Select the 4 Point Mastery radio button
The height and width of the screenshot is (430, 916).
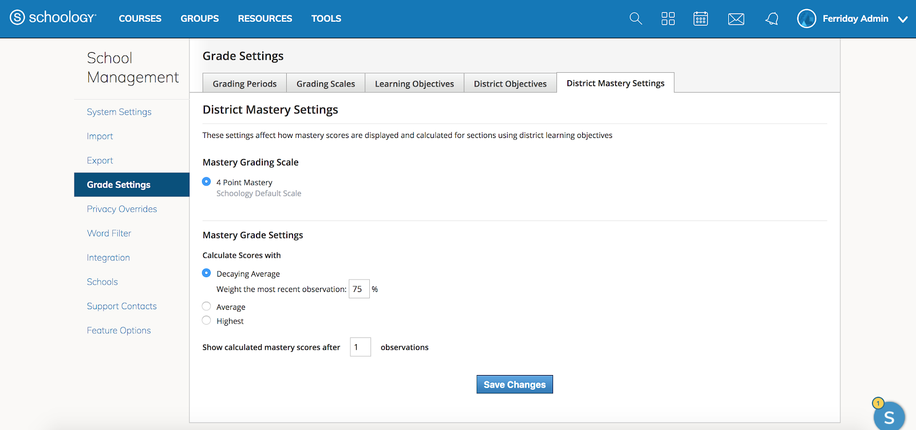point(207,182)
